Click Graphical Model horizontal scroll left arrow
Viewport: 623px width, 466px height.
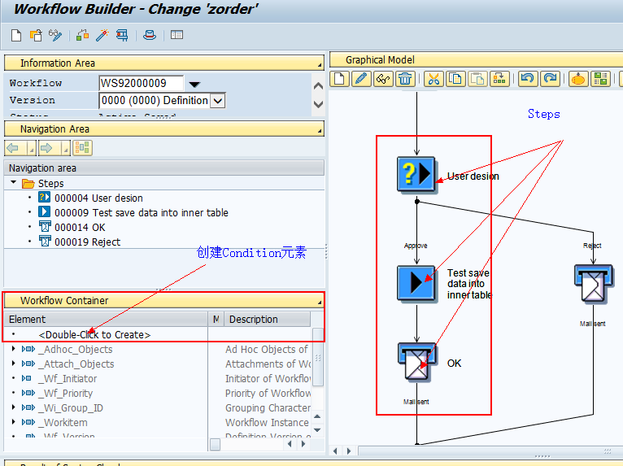[x=335, y=451]
